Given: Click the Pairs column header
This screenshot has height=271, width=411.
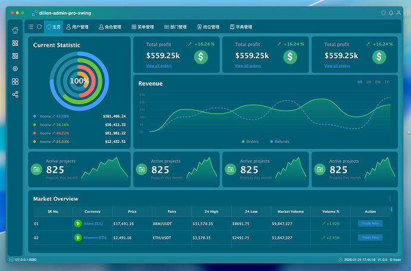Looking at the screenshot, I should click(172, 211).
